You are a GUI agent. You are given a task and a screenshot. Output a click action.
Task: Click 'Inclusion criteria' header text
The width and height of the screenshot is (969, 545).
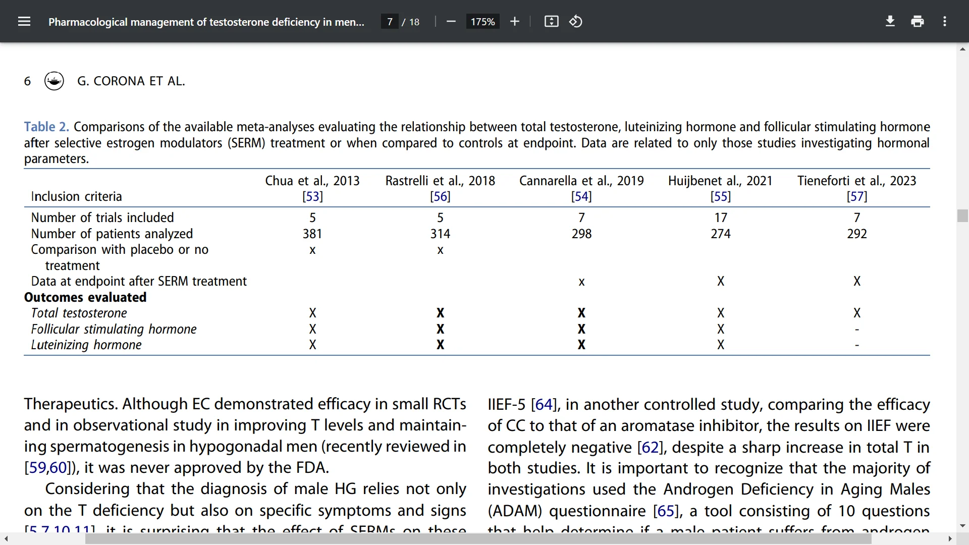pyautogui.click(x=76, y=196)
